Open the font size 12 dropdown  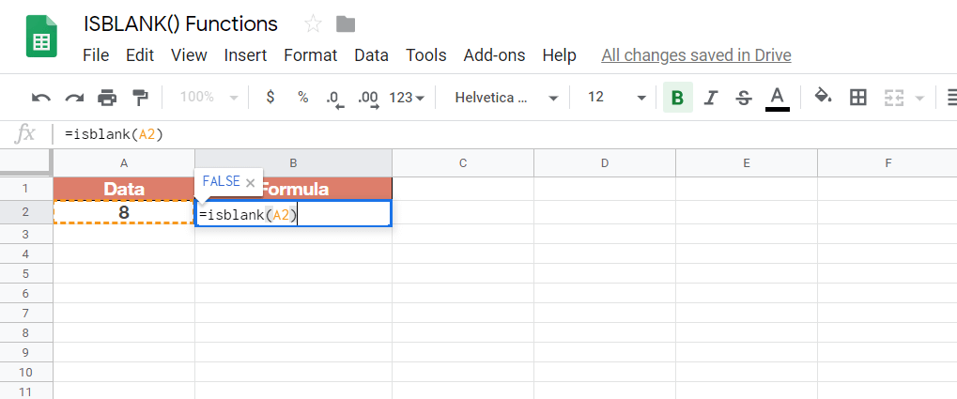[x=616, y=98]
